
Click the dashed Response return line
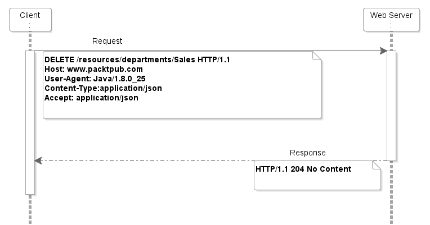[146, 160]
